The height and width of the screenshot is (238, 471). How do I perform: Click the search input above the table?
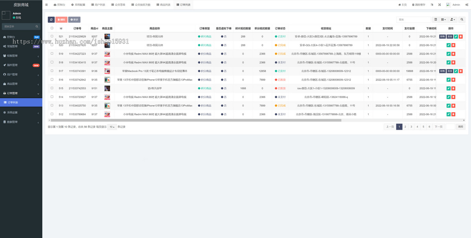click(x=413, y=20)
